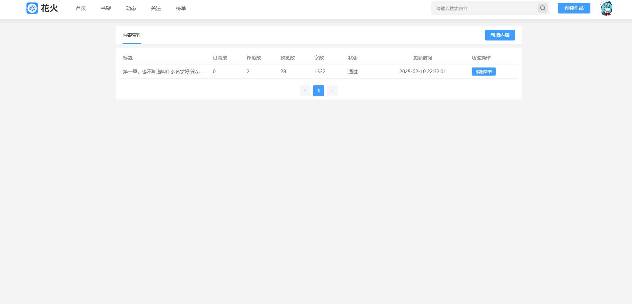The width and height of the screenshot is (632, 304).
Task: Open the 榜单 nav item
Action: click(181, 8)
